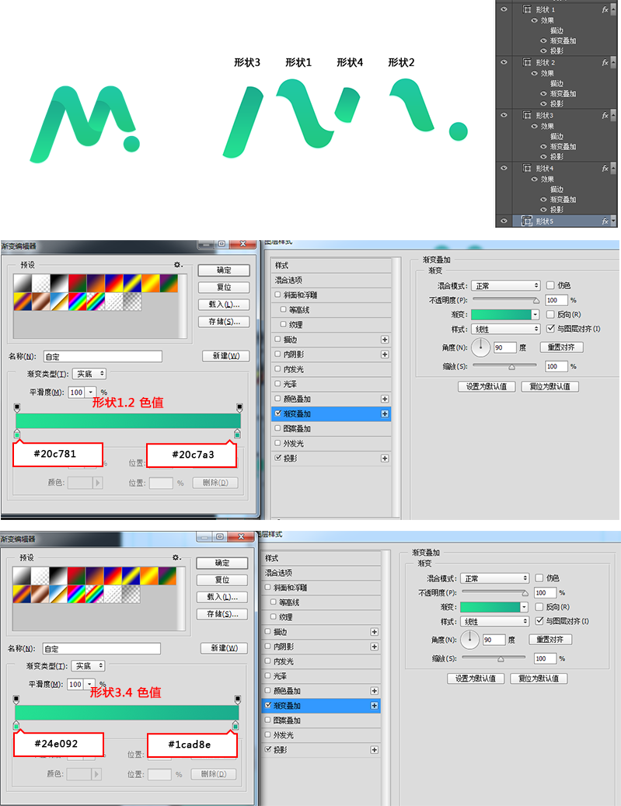Toggle 投影 effect eye under 形状3
The image size is (621, 806).
click(543, 157)
